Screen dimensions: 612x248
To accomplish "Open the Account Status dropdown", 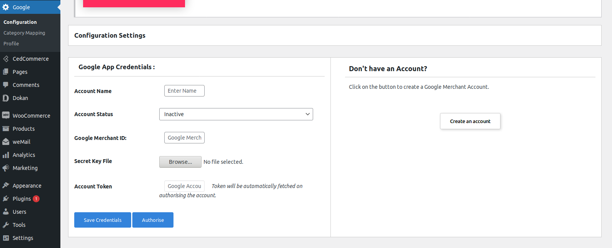I will [x=236, y=114].
